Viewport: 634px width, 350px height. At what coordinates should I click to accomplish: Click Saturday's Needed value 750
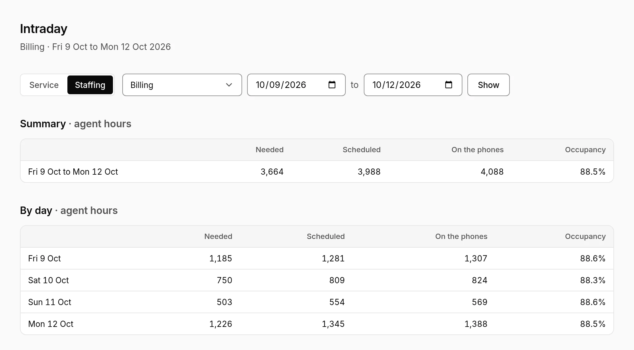pyautogui.click(x=225, y=280)
